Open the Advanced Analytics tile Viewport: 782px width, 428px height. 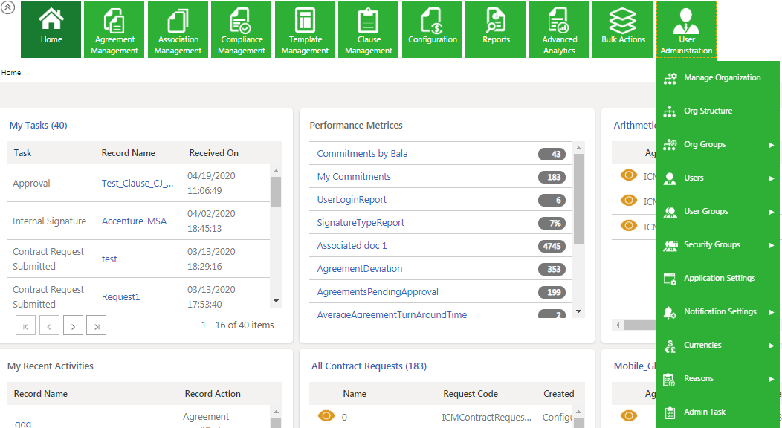point(559,30)
